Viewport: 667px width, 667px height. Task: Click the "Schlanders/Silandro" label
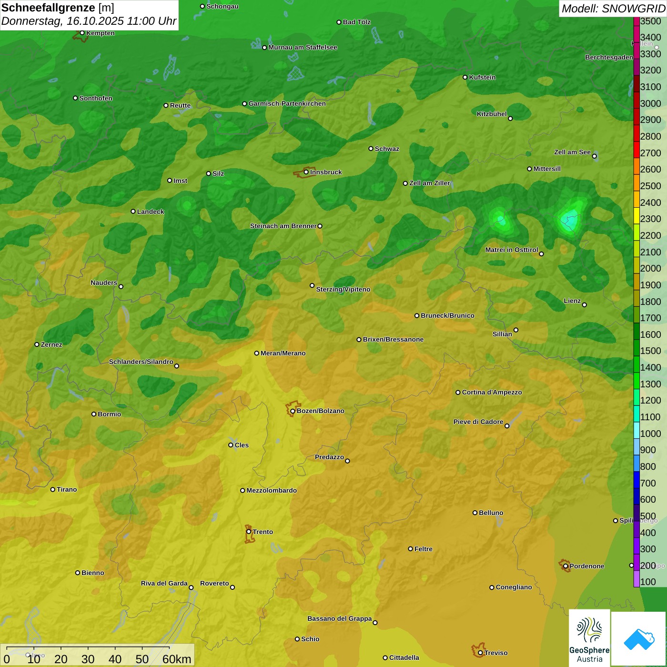(141, 362)
